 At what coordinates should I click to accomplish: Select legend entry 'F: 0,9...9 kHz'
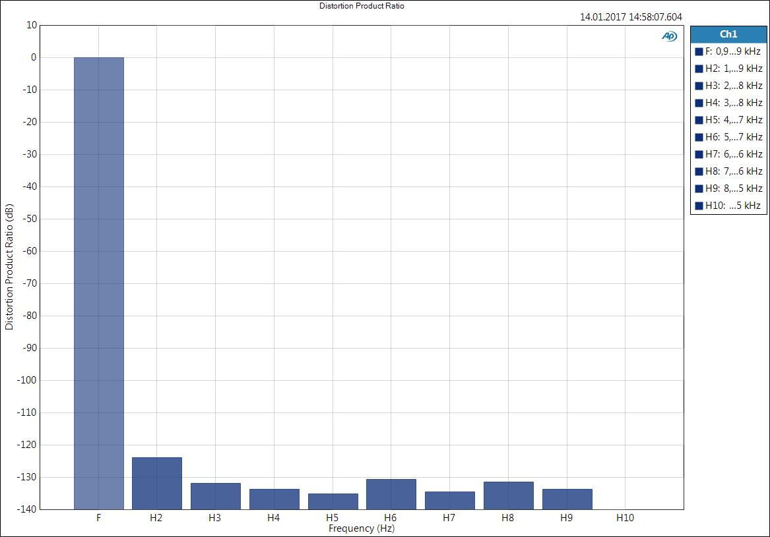coord(728,51)
